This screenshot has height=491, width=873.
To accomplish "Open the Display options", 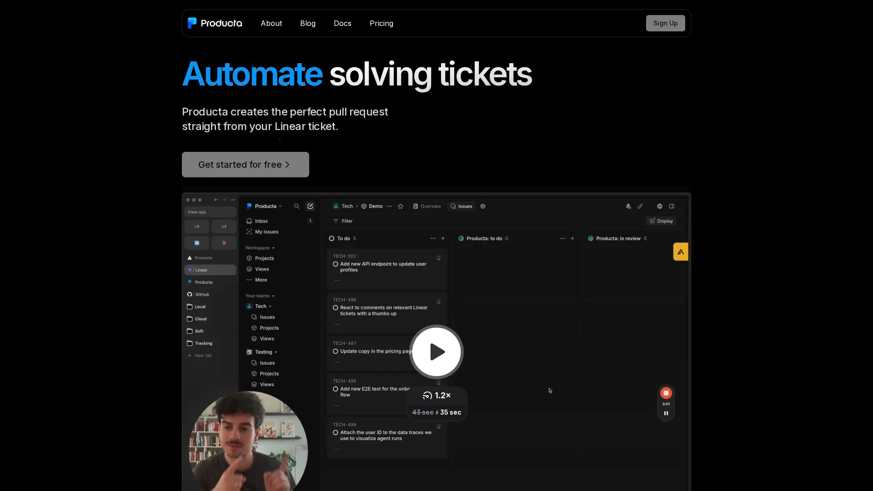I will [x=661, y=221].
